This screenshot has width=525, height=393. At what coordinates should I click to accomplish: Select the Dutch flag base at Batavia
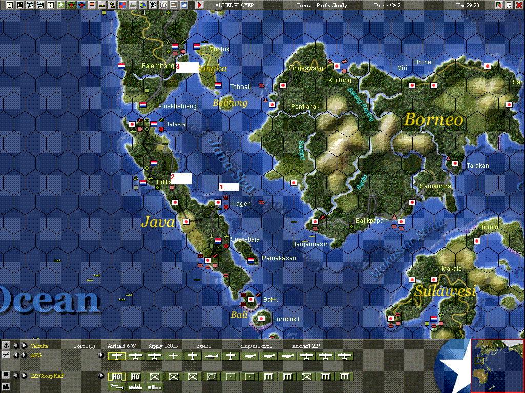coord(154,124)
